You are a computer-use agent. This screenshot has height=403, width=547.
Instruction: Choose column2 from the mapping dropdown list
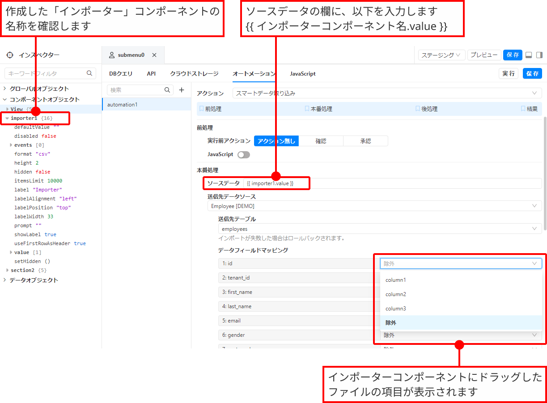tap(396, 294)
